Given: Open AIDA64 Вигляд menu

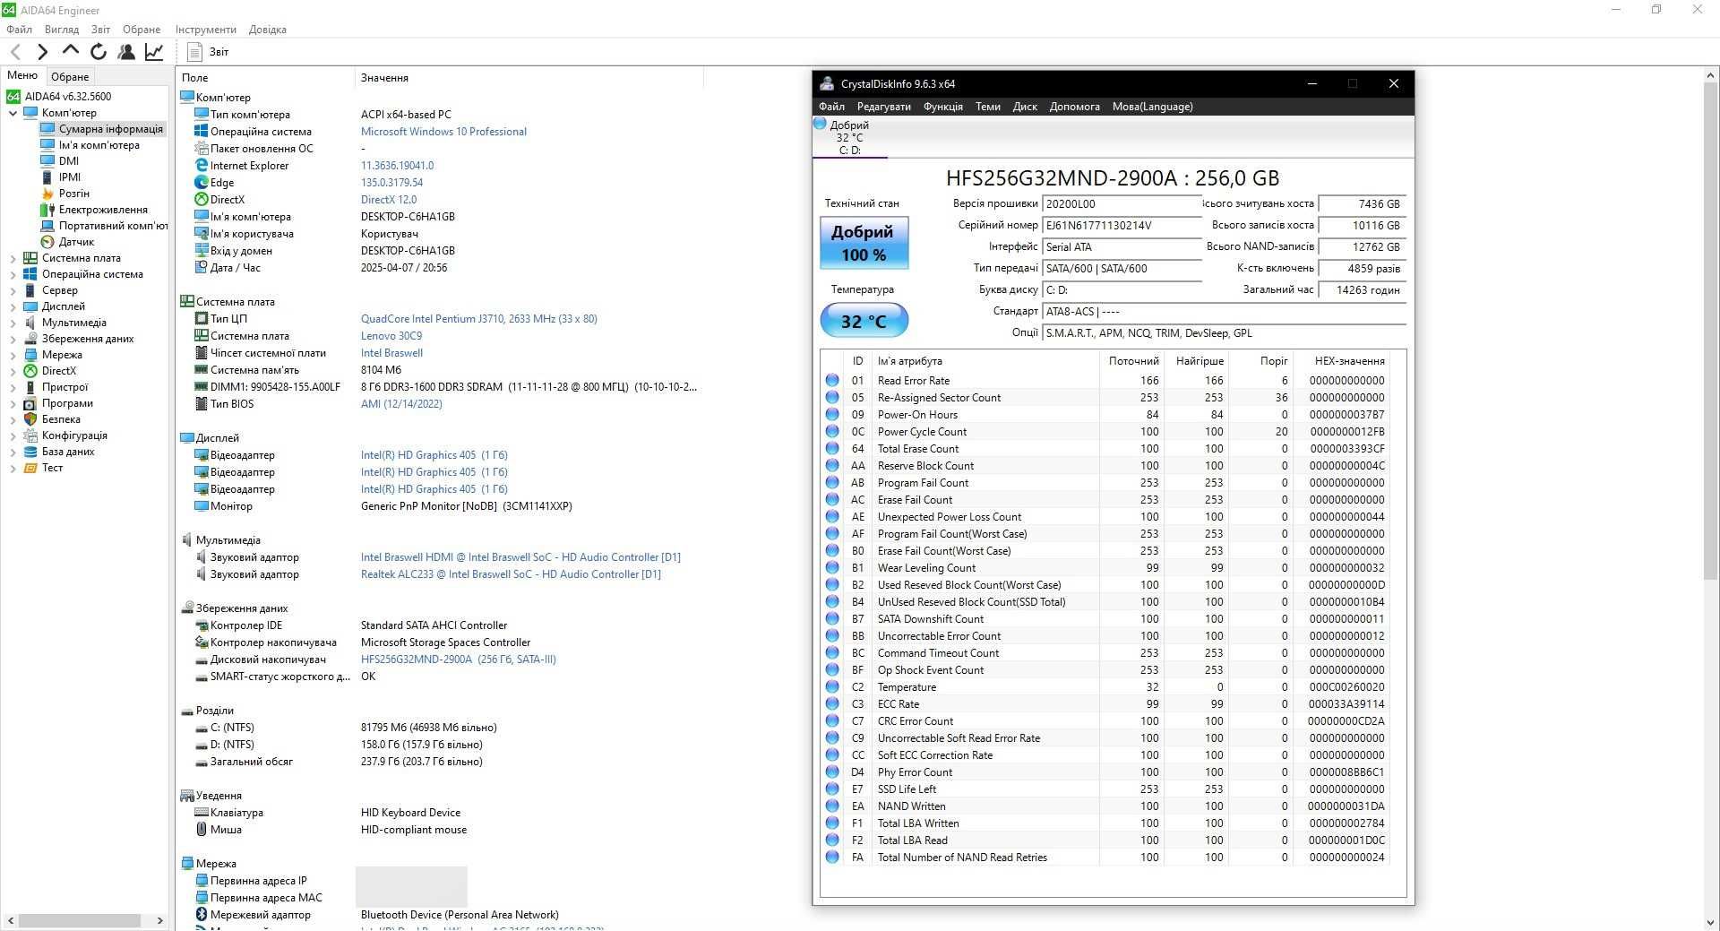Looking at the screenshot, I should (x=62, y=29).
